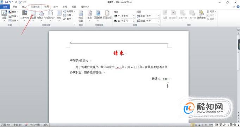This screenshot has height=127, width=240.
Task: Click the spacing before (段前) input field
Action: pyautogui.click(x=152, y=16)
